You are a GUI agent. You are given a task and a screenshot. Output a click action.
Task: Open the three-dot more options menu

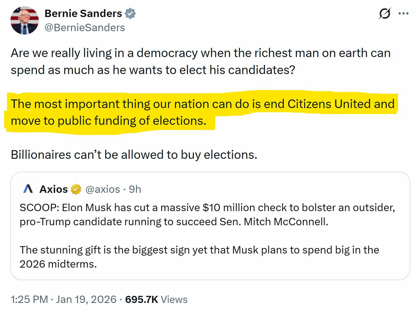click(x=403, y=14)
